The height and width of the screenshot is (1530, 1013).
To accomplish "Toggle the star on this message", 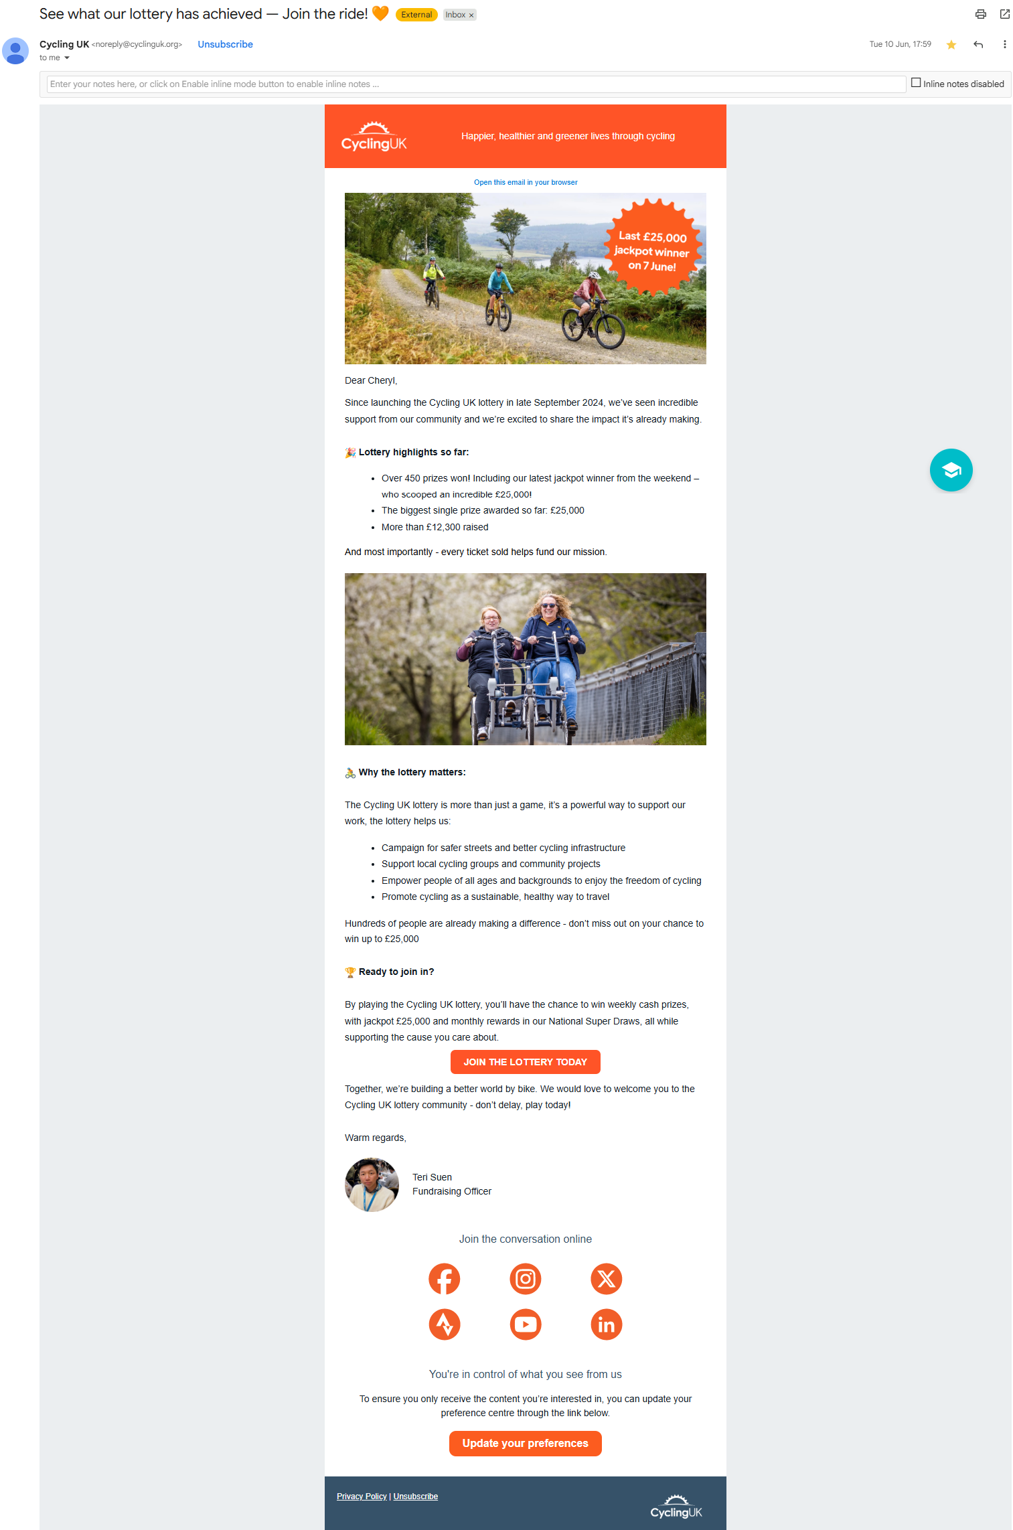I will click(951, 45).
